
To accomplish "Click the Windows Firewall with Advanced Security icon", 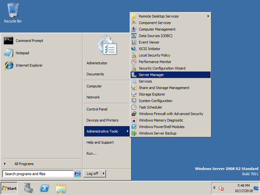I will [134, 114].
